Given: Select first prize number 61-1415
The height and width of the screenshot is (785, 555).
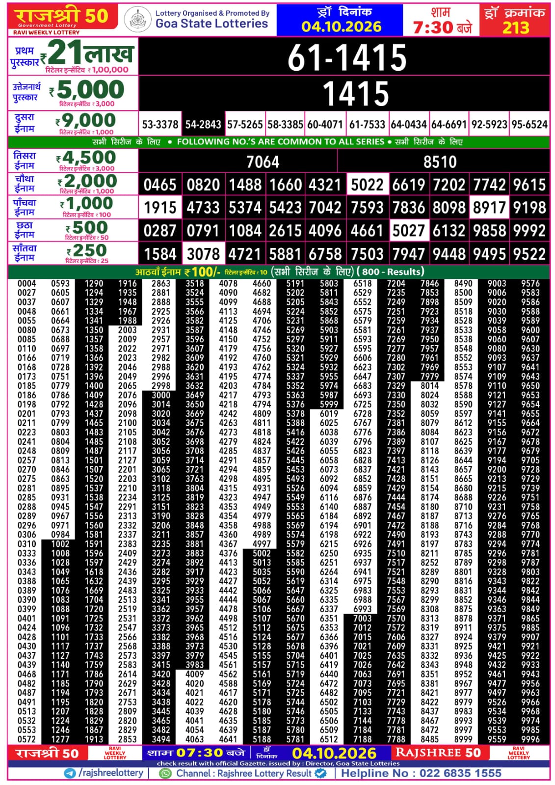Looking at the screenshot, I should (347, 57).
